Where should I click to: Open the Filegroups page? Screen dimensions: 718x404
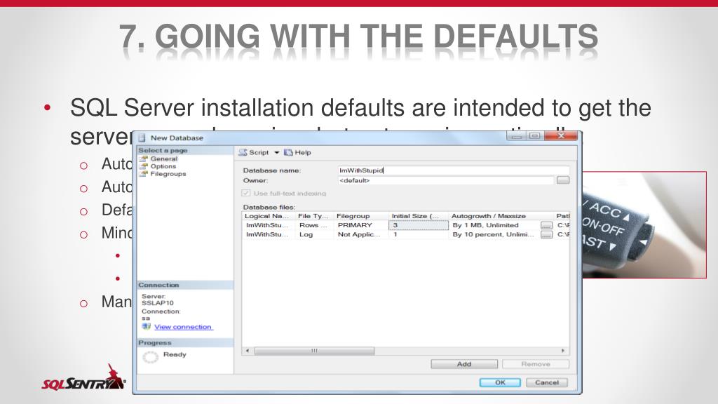(168, 174)
